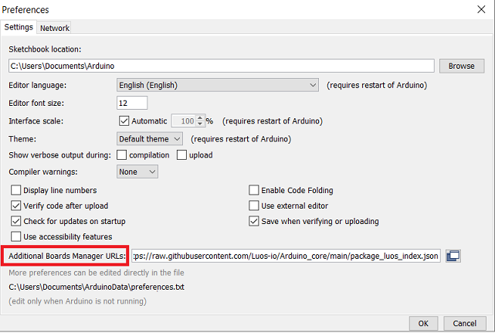Expand the Editor language dropdown
Image resolution: width=495 pixels, height=333 pixels.
[x=218, y=84]
